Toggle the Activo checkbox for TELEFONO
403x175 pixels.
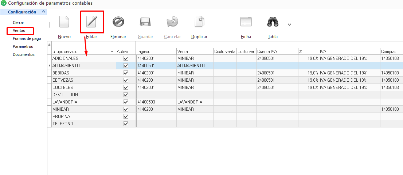(x=126, y=124)
